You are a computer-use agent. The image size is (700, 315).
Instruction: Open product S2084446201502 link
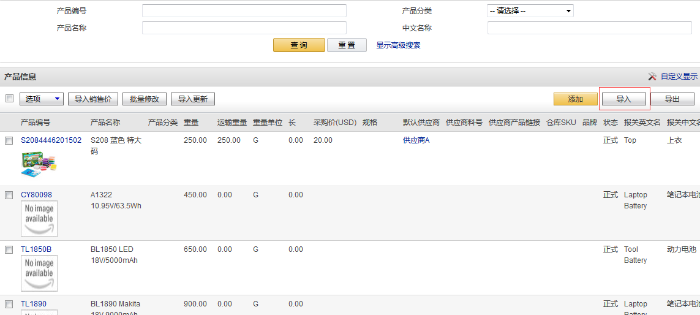51,140
